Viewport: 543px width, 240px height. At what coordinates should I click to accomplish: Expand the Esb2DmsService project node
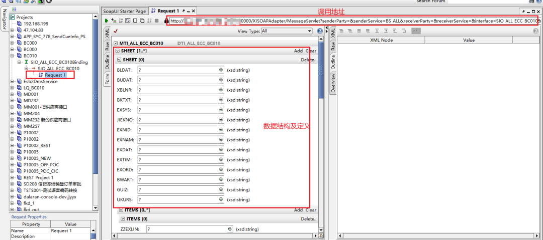[12, 82]
